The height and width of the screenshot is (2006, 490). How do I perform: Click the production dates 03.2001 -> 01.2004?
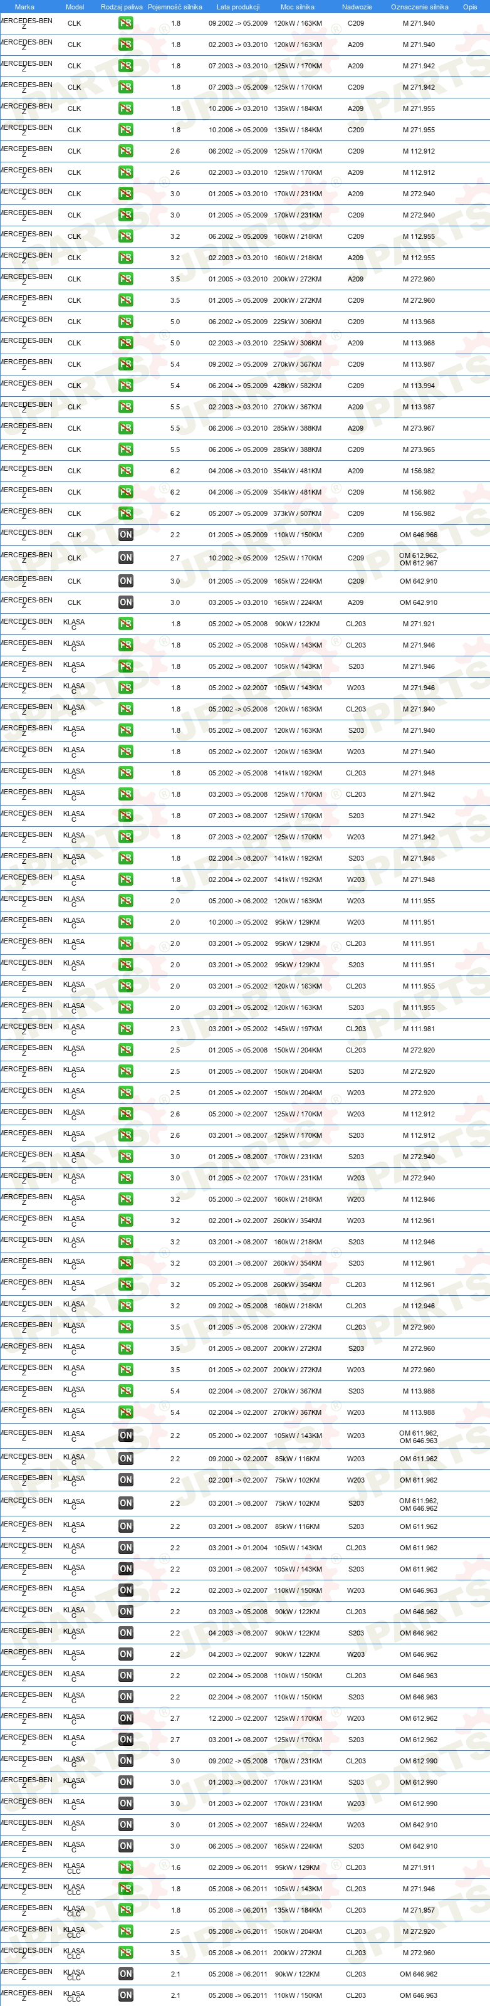(x=238, y=1548)
